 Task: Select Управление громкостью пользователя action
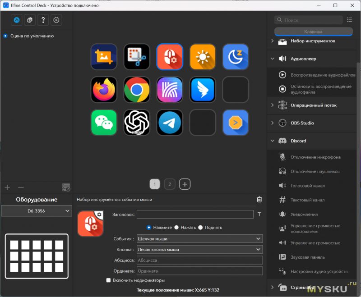point(312,228)
